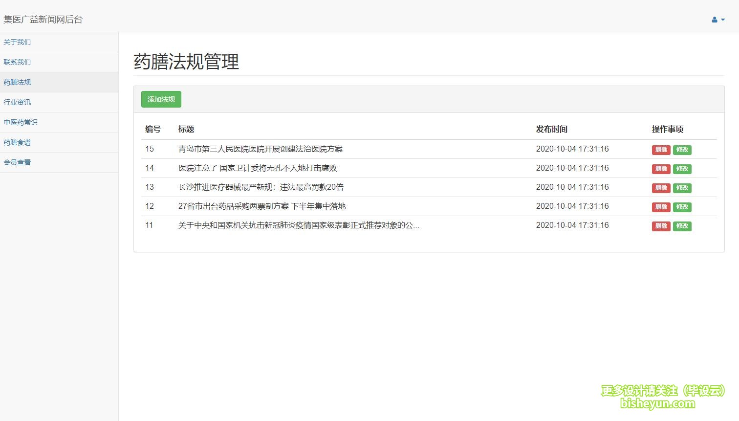Image resolution: width=739 pixels, height=421 pixels.
Task: Click the number cell 11
Action: click(x=149, y=225)
